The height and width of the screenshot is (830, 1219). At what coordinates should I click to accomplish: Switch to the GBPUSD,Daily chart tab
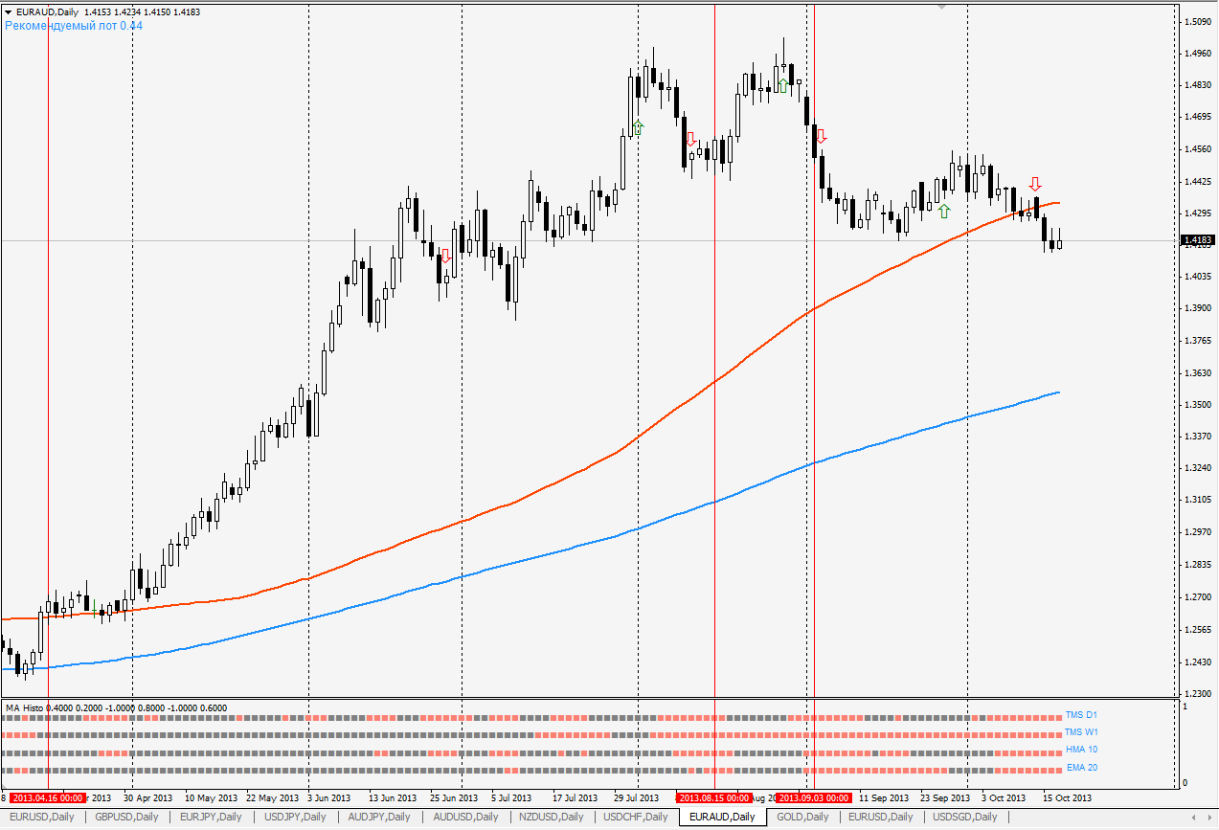126,817
